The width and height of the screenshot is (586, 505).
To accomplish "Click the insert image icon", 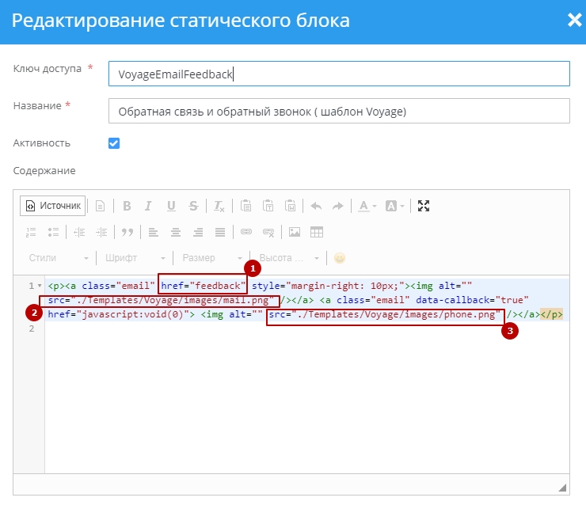I will [x=295, y=232].
